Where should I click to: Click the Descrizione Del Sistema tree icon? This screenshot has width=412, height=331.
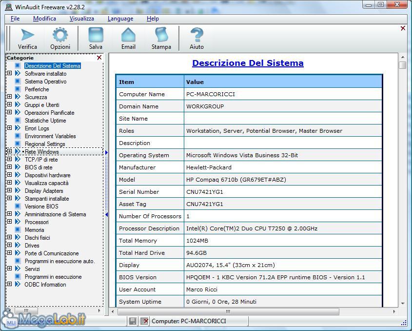[18, 65]
